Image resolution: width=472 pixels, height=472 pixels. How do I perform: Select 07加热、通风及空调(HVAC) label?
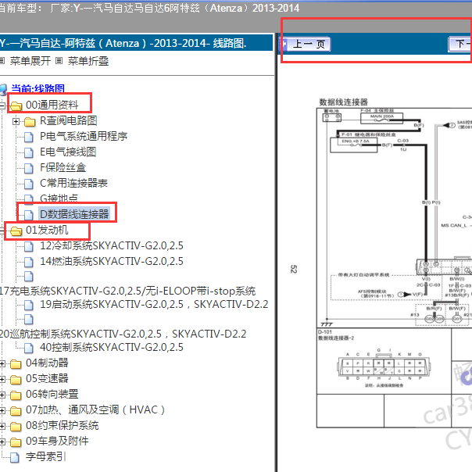point(95,409)
